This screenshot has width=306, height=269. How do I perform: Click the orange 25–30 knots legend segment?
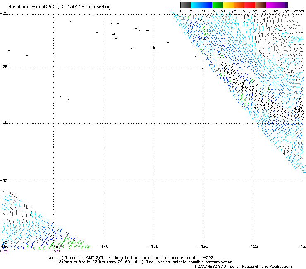[239, 5]
